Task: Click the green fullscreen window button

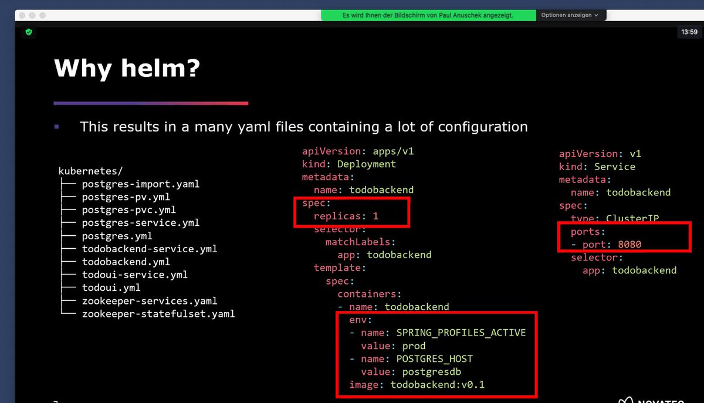Action: 42,15
